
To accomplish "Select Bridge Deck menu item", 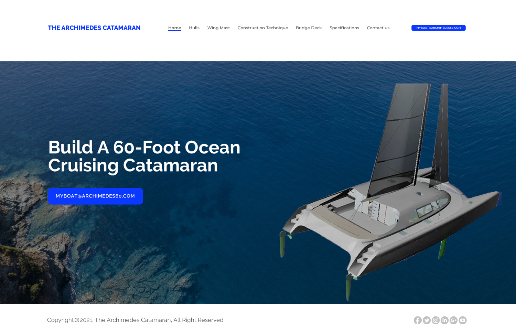I will (309, 28).
